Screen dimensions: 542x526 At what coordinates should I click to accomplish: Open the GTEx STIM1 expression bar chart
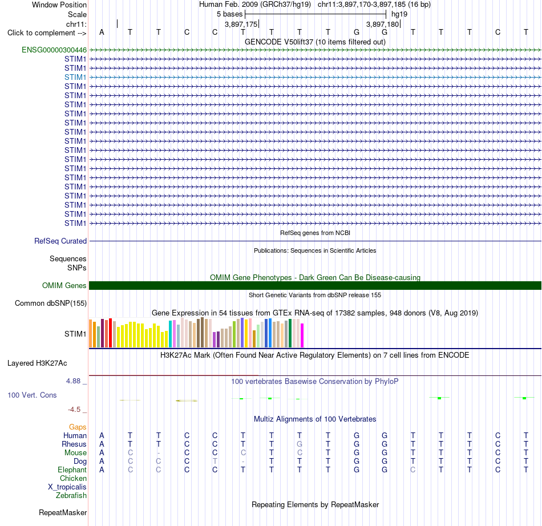pyautogui.click(x=196, y=333)
